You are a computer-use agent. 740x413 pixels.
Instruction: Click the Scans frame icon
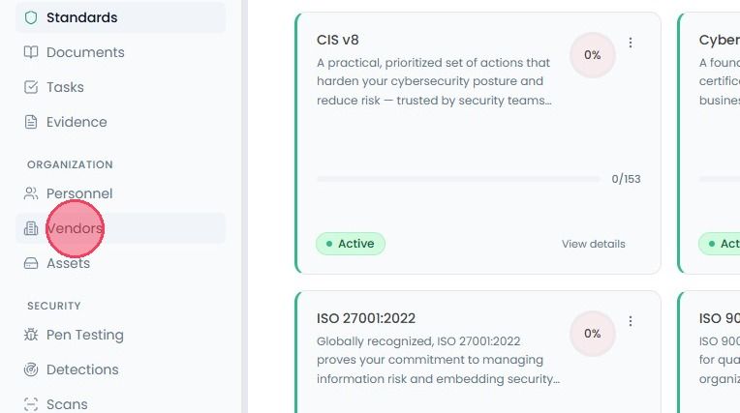tap(31, 404)
